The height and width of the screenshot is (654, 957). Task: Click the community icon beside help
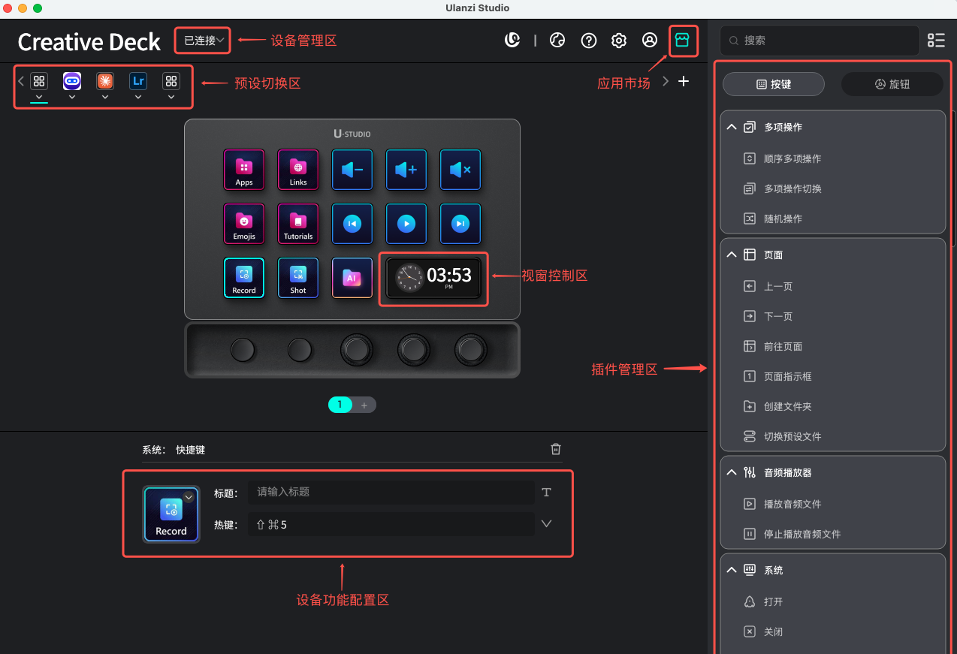click(557, 41)
